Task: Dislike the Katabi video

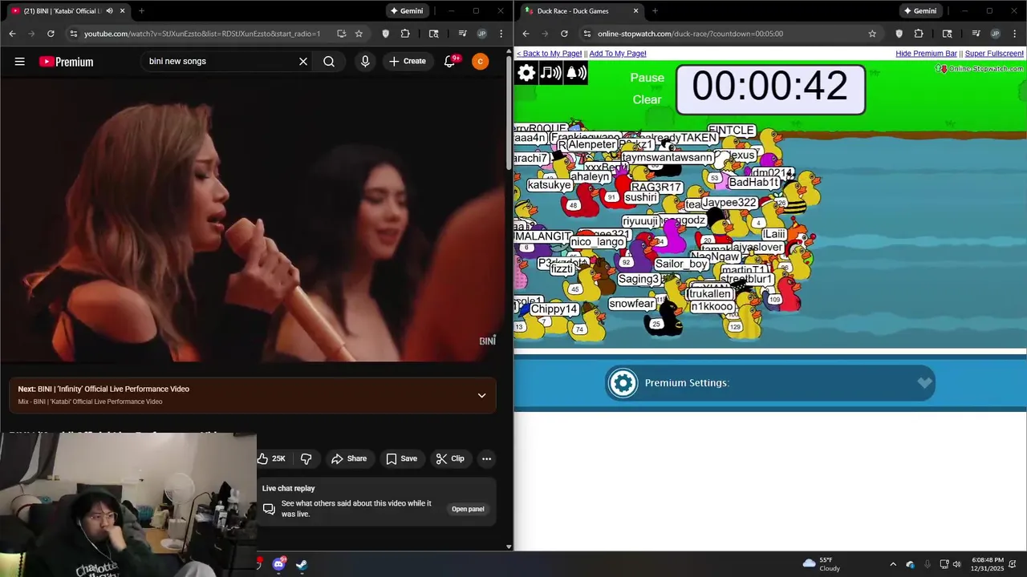Action: click(306, 458)
